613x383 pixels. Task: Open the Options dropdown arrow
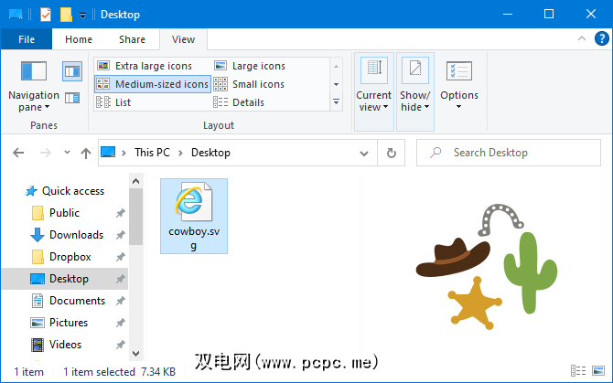[x=459, y=107]
